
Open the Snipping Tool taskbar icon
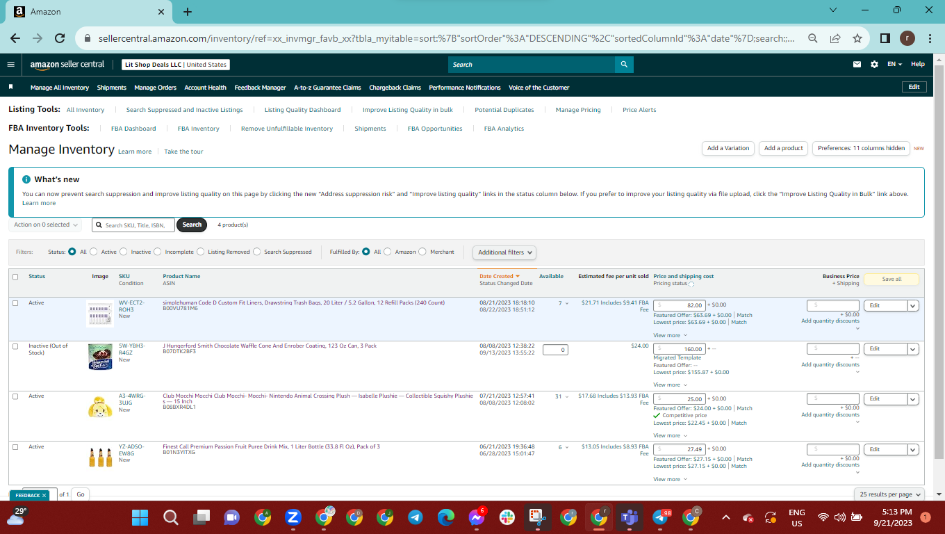click(537, 517)
